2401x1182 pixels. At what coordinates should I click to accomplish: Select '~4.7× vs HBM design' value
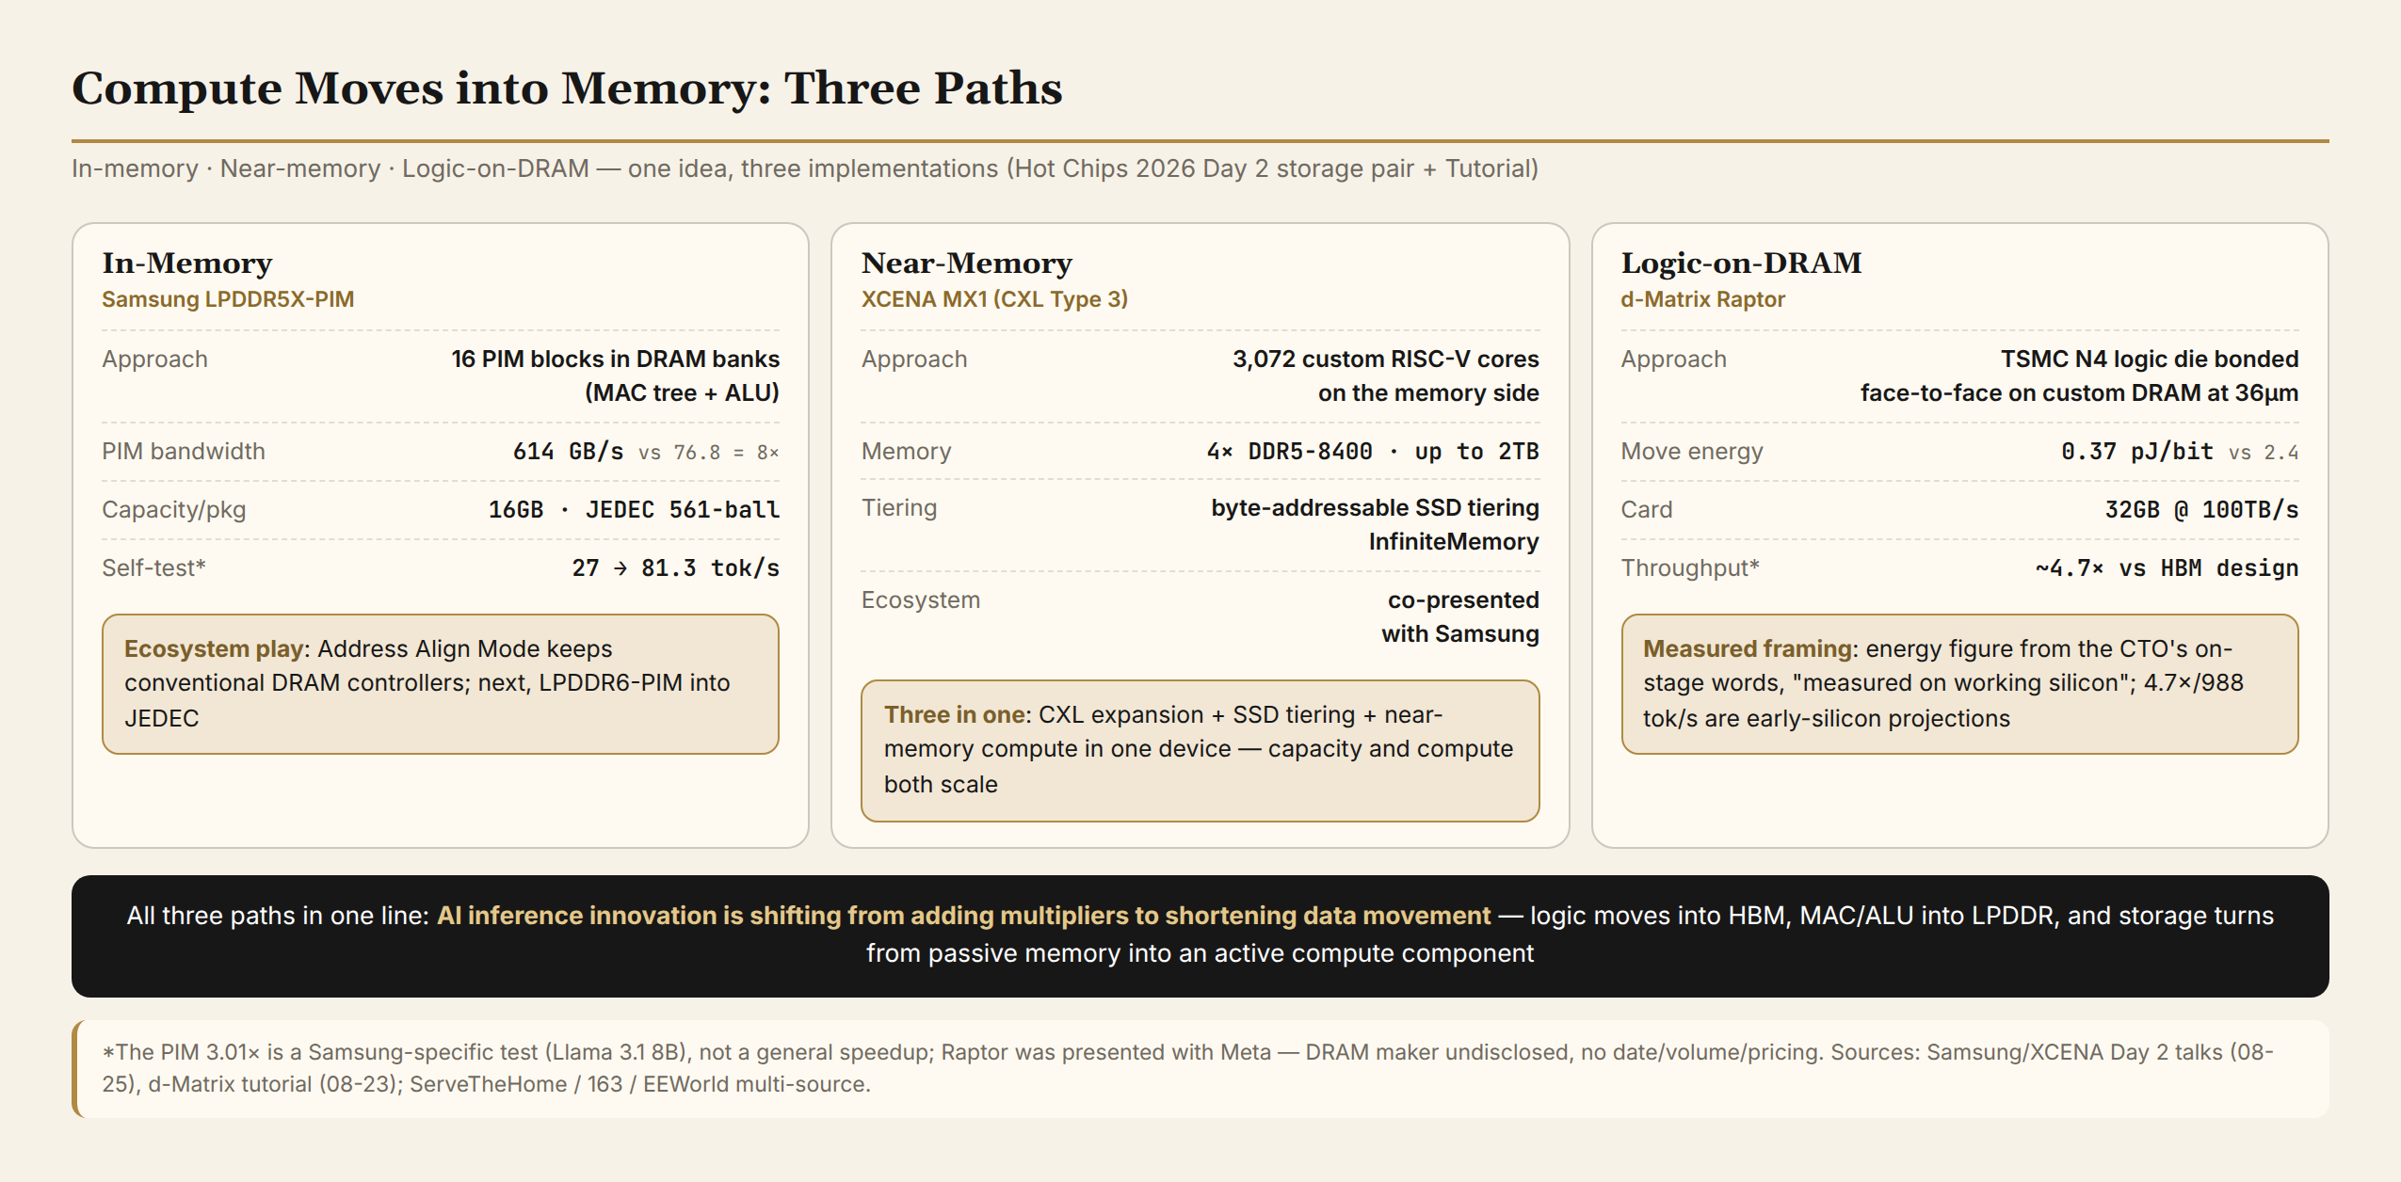tap(2167, 567)
